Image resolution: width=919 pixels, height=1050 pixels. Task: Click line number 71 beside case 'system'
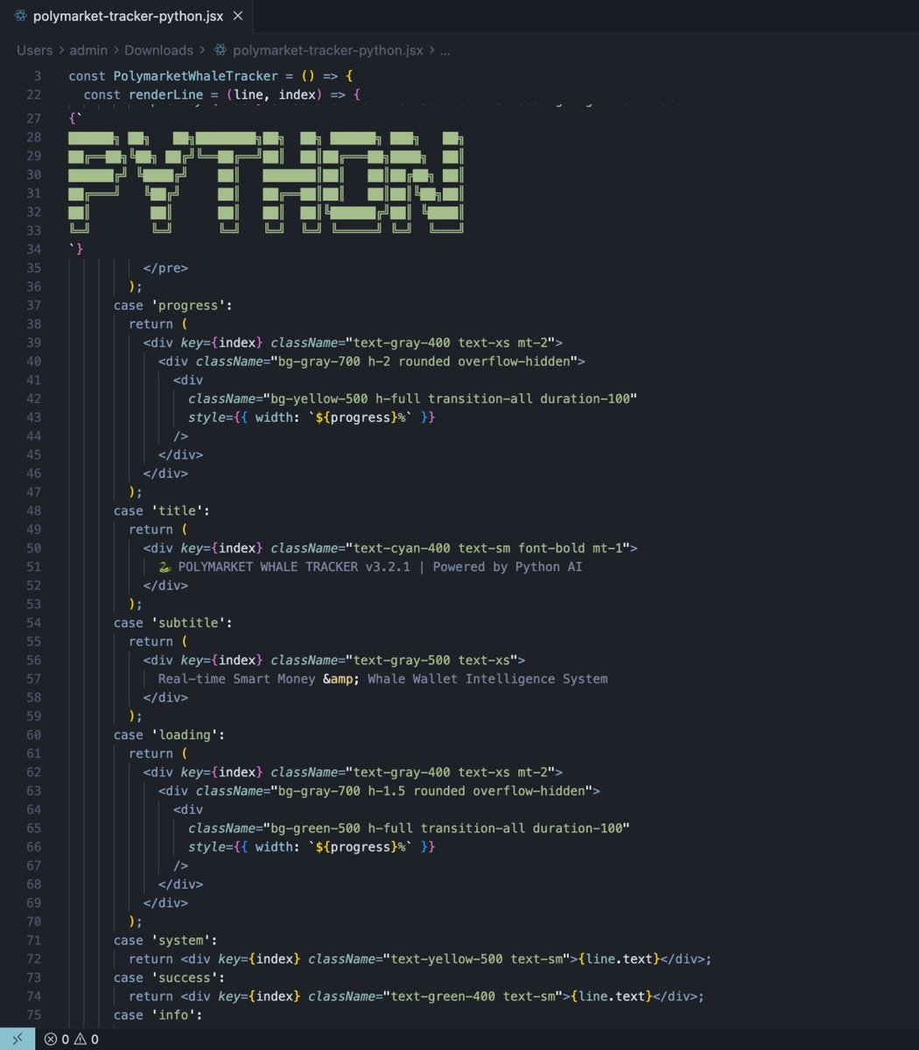33,941
